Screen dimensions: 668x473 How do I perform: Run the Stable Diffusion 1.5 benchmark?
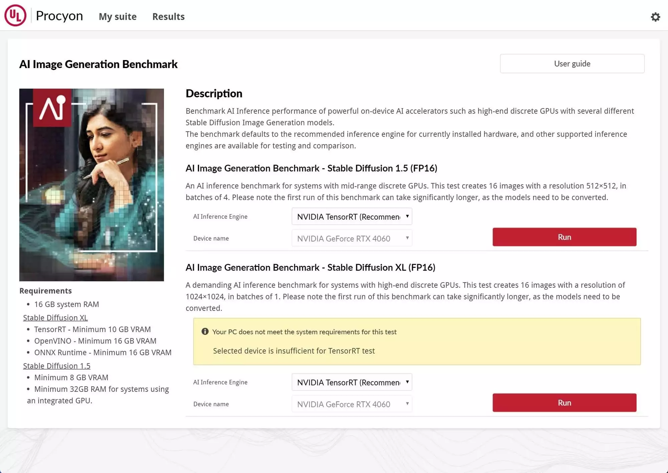tap(564, 237)
